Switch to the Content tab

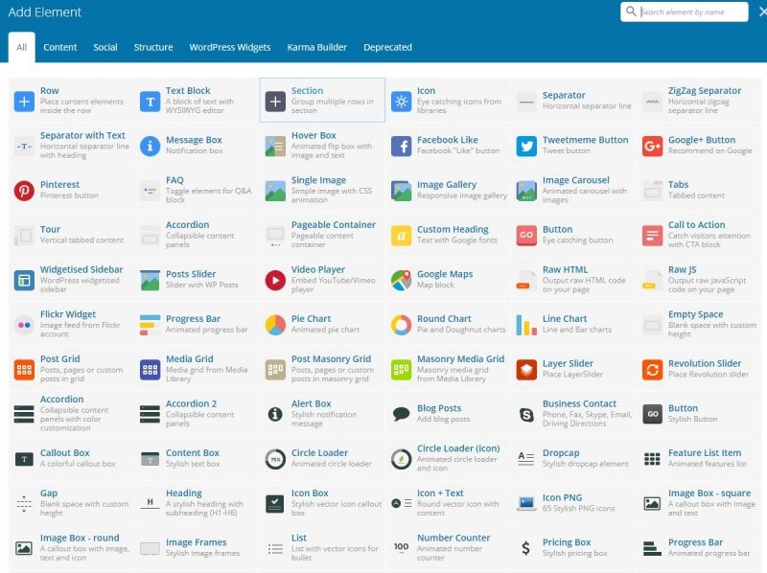(x=60, y=47)
